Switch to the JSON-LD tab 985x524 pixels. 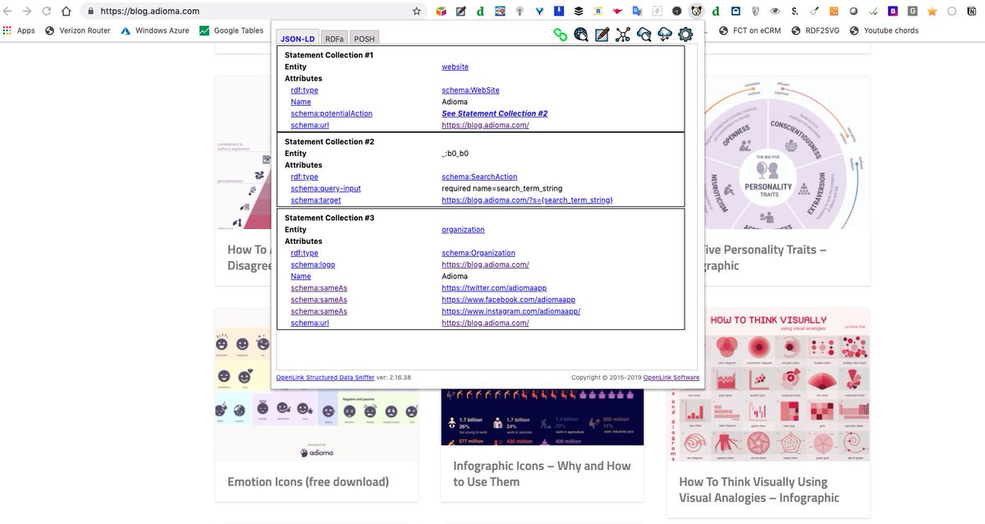click(297, 38)
